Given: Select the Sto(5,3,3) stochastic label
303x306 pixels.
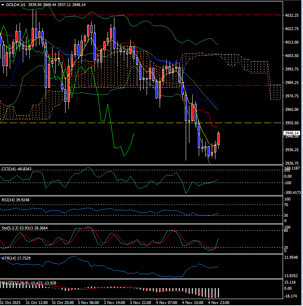Looking at the screenshot, I should click(11, 227).
